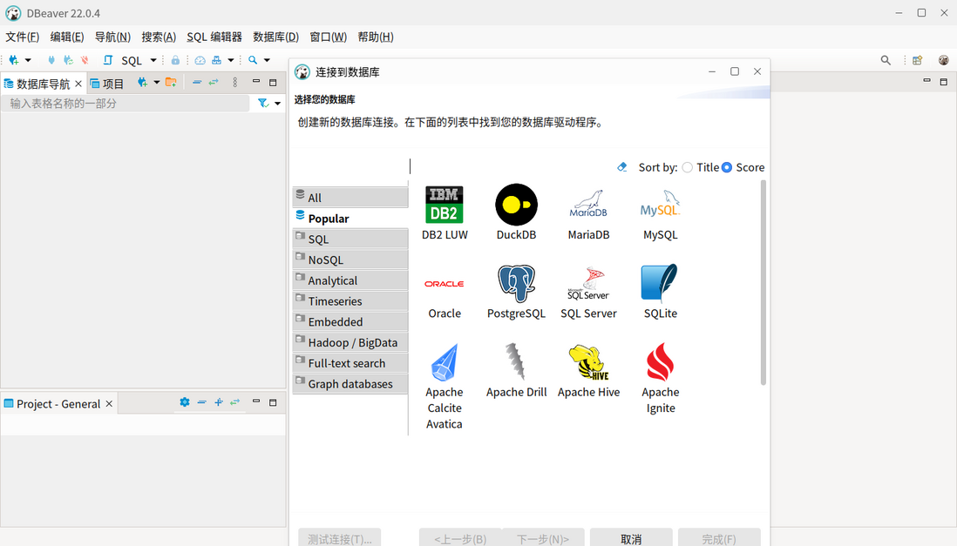
Task: Open Project panel settings gear icon
Action: click(184, 402)
